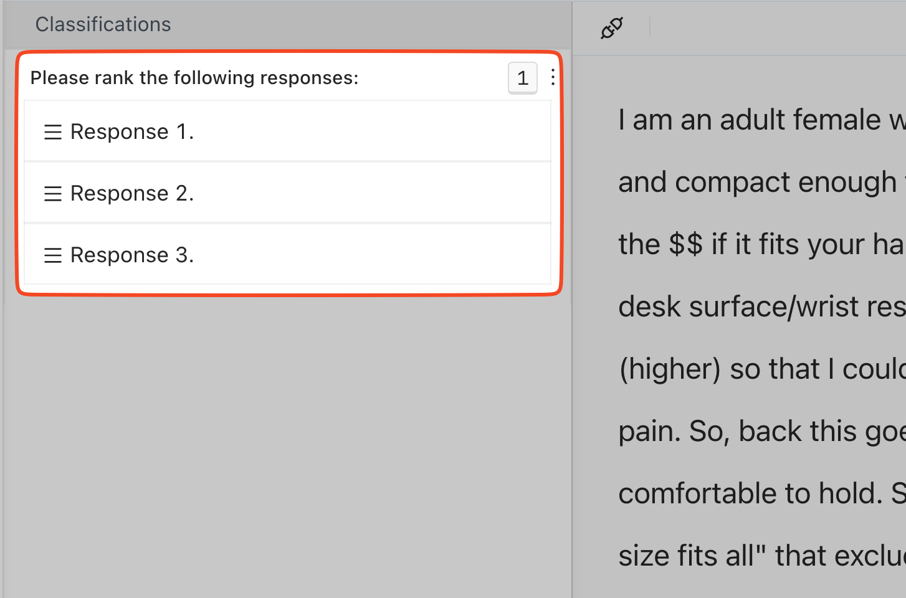
Task: Click the Response 1 drag handle icon
Action: 53,132
